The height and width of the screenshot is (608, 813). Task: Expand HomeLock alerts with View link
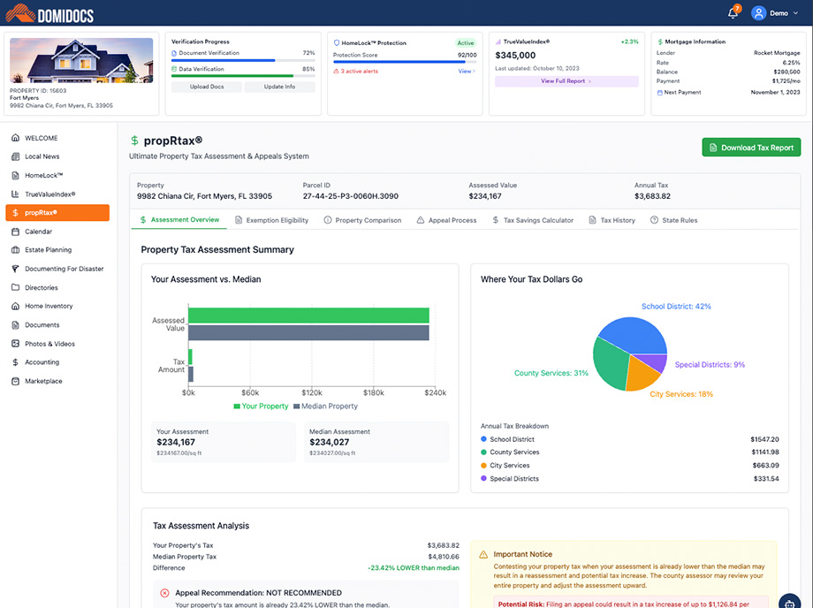466,72
